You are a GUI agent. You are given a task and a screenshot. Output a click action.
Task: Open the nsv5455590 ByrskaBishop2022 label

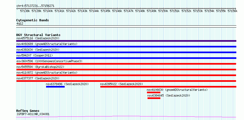tap(40, 67)
